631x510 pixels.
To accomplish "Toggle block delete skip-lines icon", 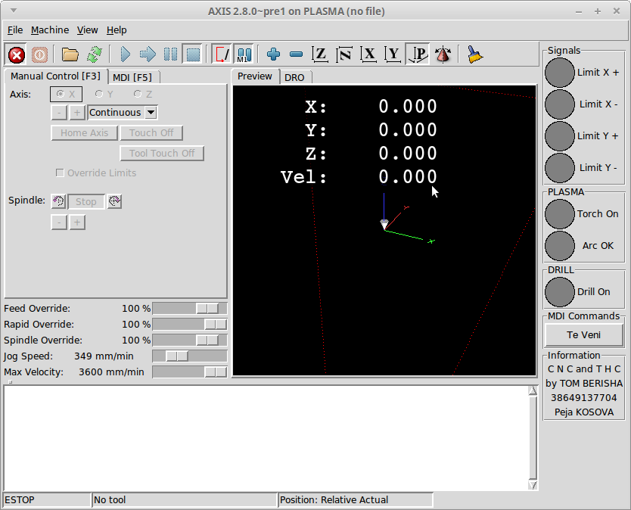I will click(222, 54).
